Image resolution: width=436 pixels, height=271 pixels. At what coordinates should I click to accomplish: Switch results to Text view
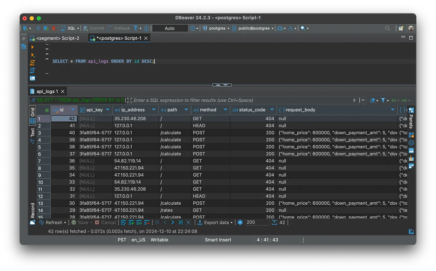pyautogui.click(x=32, y=135)
